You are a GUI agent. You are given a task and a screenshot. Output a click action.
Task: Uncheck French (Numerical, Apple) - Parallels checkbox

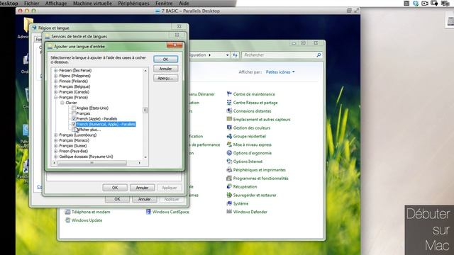74,124
